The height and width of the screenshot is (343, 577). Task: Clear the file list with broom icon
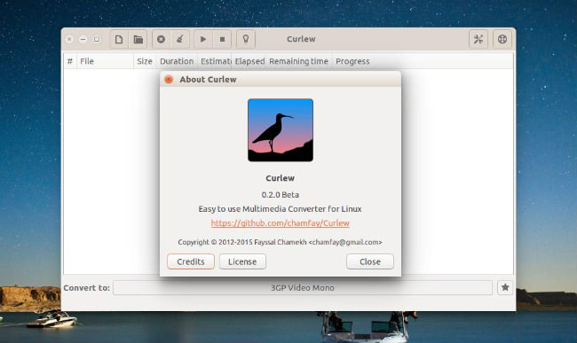(x=180, y=39)
